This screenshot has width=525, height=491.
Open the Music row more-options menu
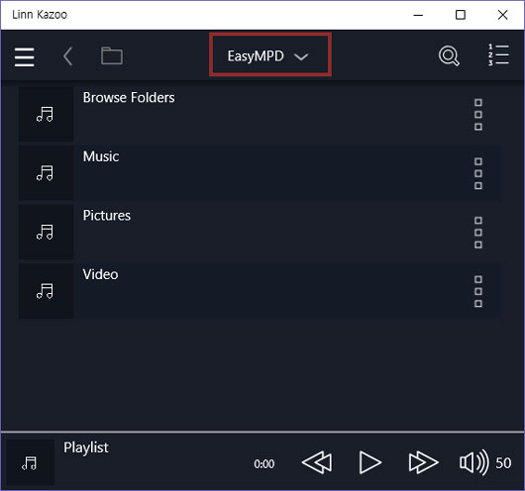pyautogui.click(x=478, y=173)
